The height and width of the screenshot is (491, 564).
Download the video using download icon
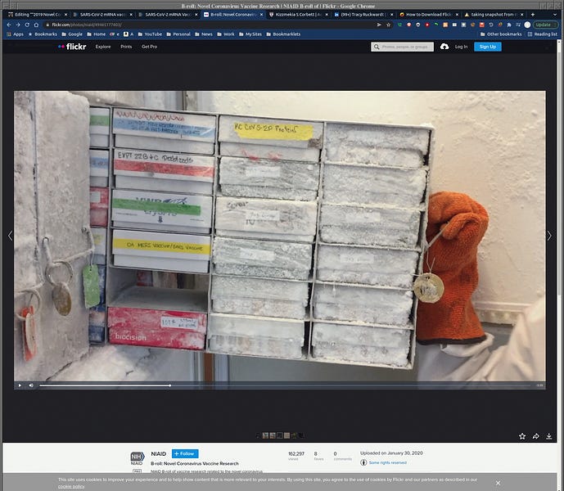click(548, 436)
